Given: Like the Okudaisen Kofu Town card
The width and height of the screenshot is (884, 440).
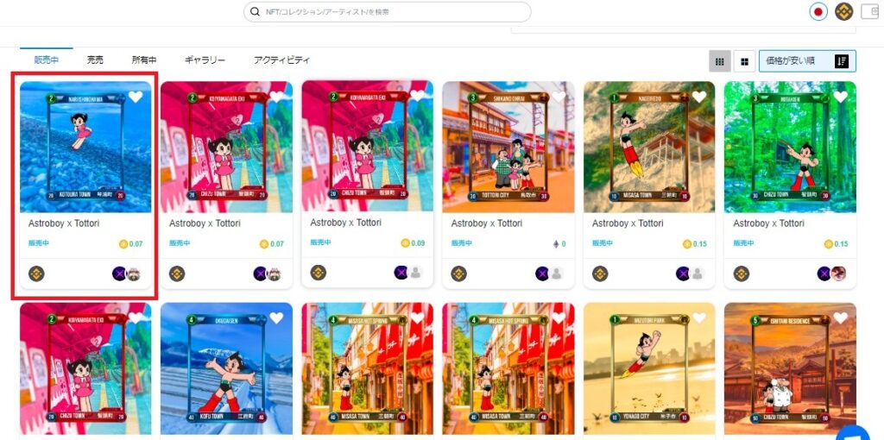Looking at the screenshot, I should click(276, 318).
